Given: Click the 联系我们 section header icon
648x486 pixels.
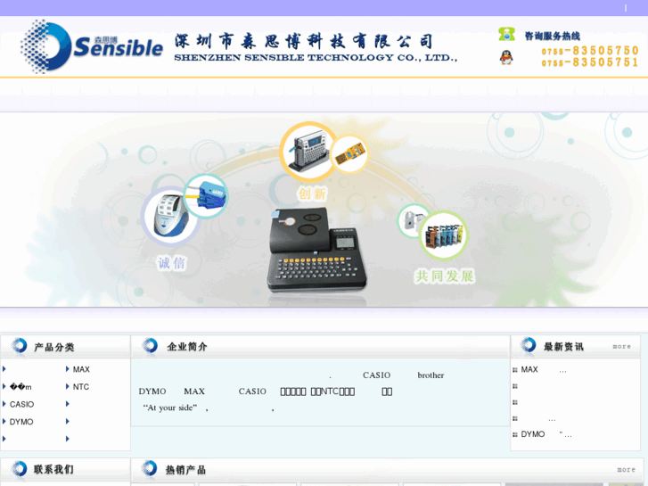Looking at the screenshot, I should coord(19,469).
